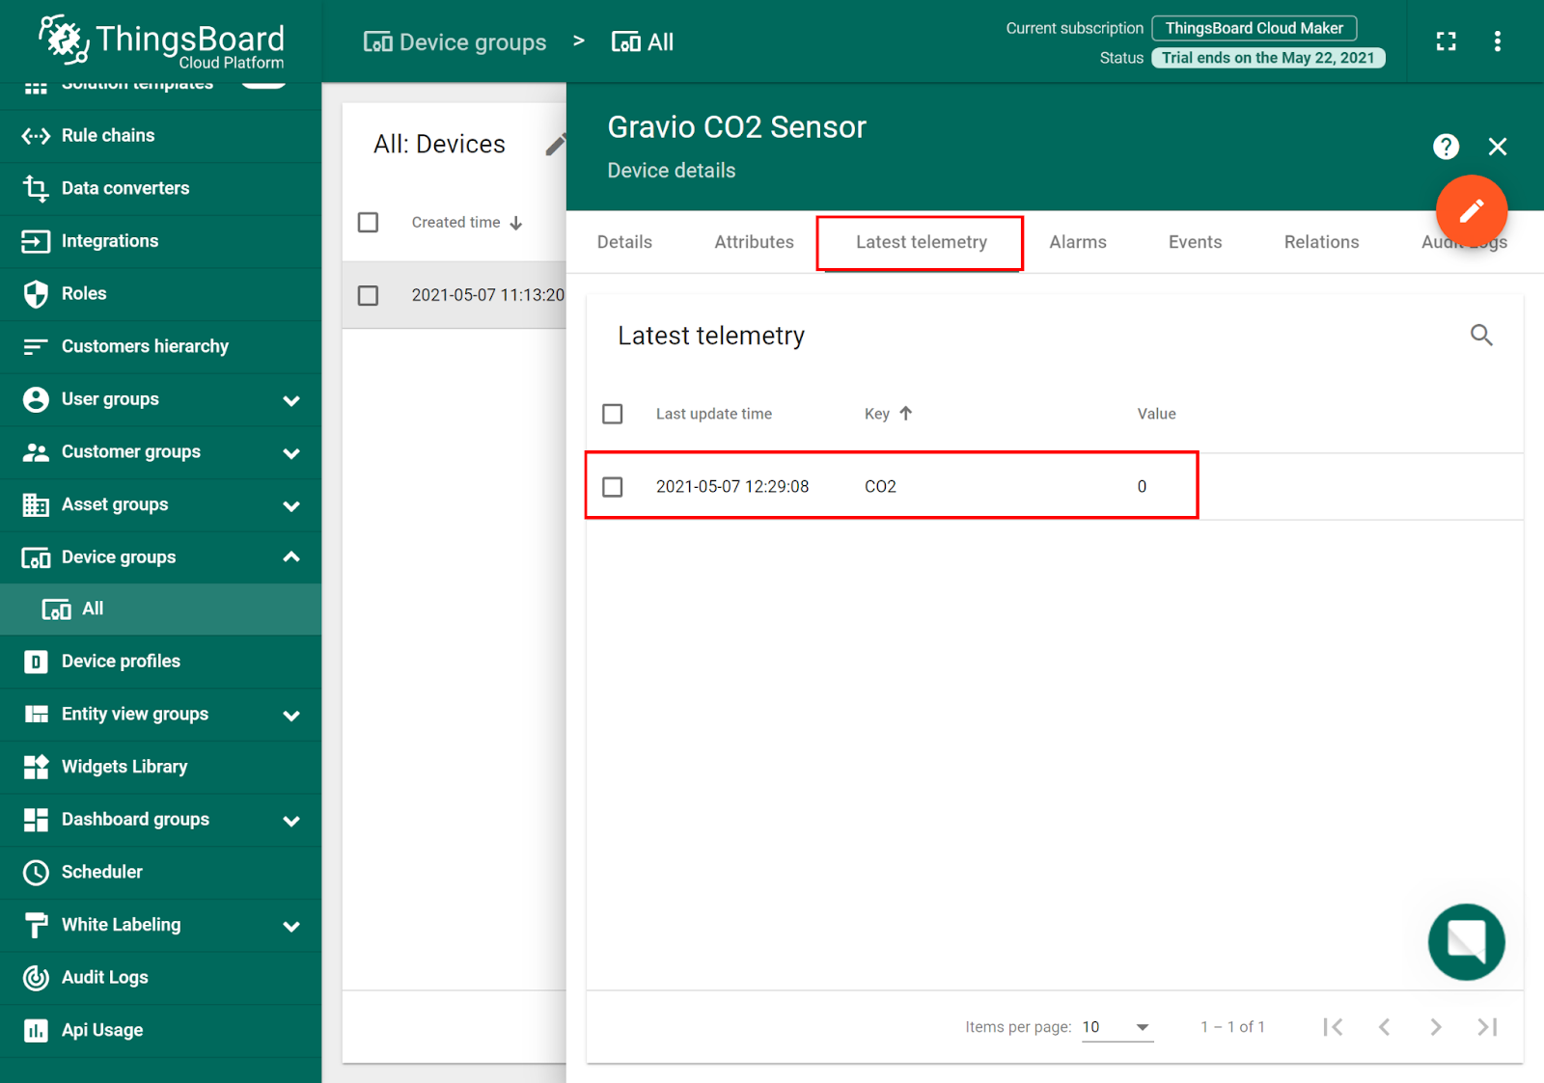The width and height of the screenshot is (1544, 1083).
Task: Click the Roles sidebar icon
Action: pyautogui.click(x=35, y=293)
